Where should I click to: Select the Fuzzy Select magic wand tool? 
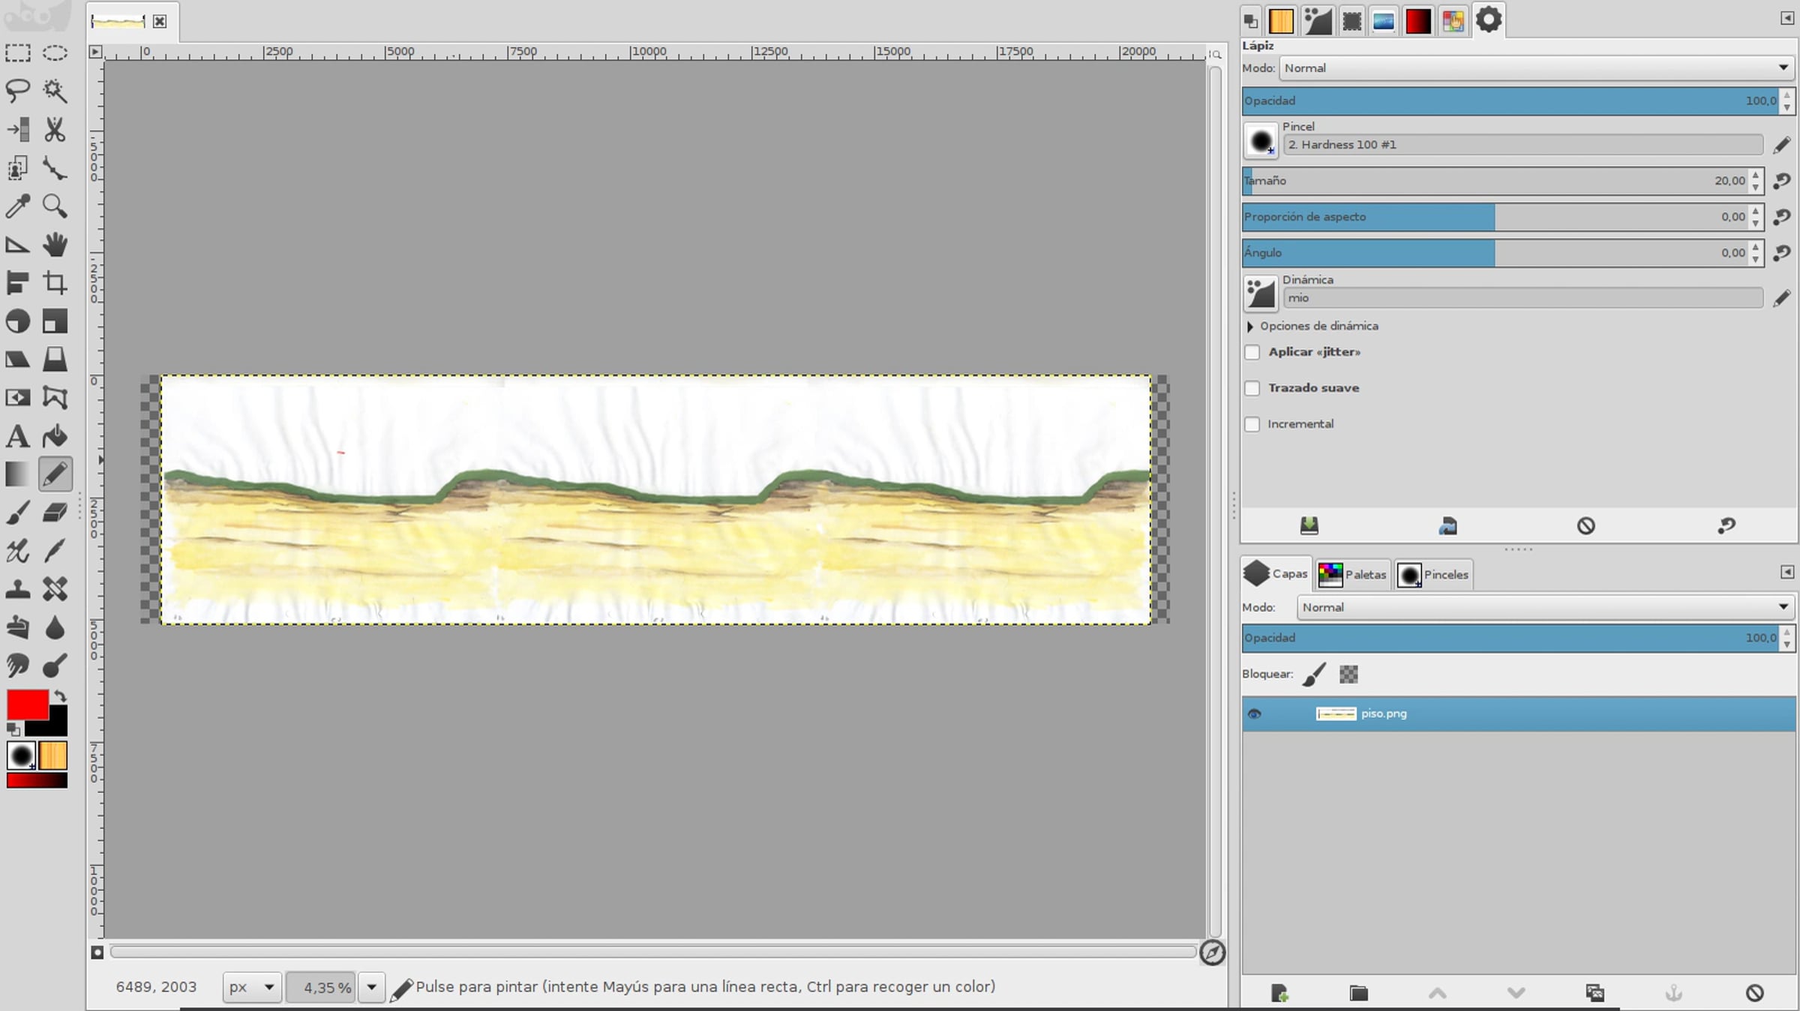tap(55, 91)
